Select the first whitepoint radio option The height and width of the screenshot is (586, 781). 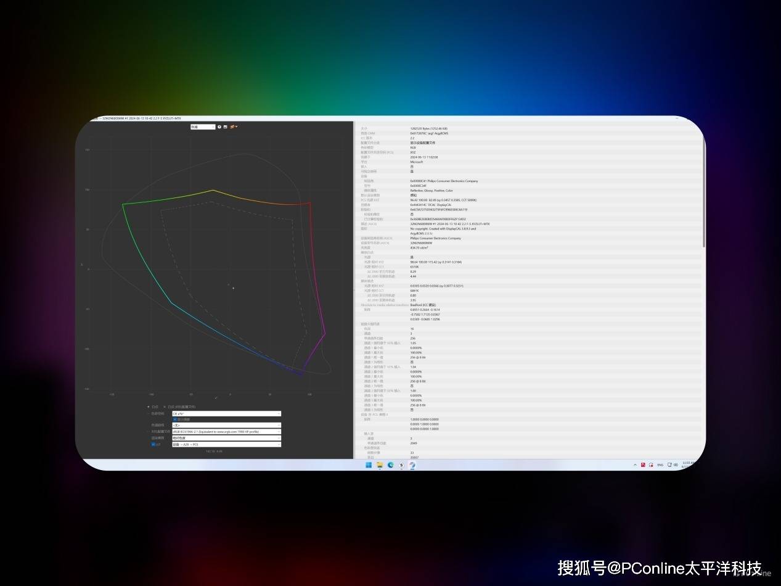149,407
